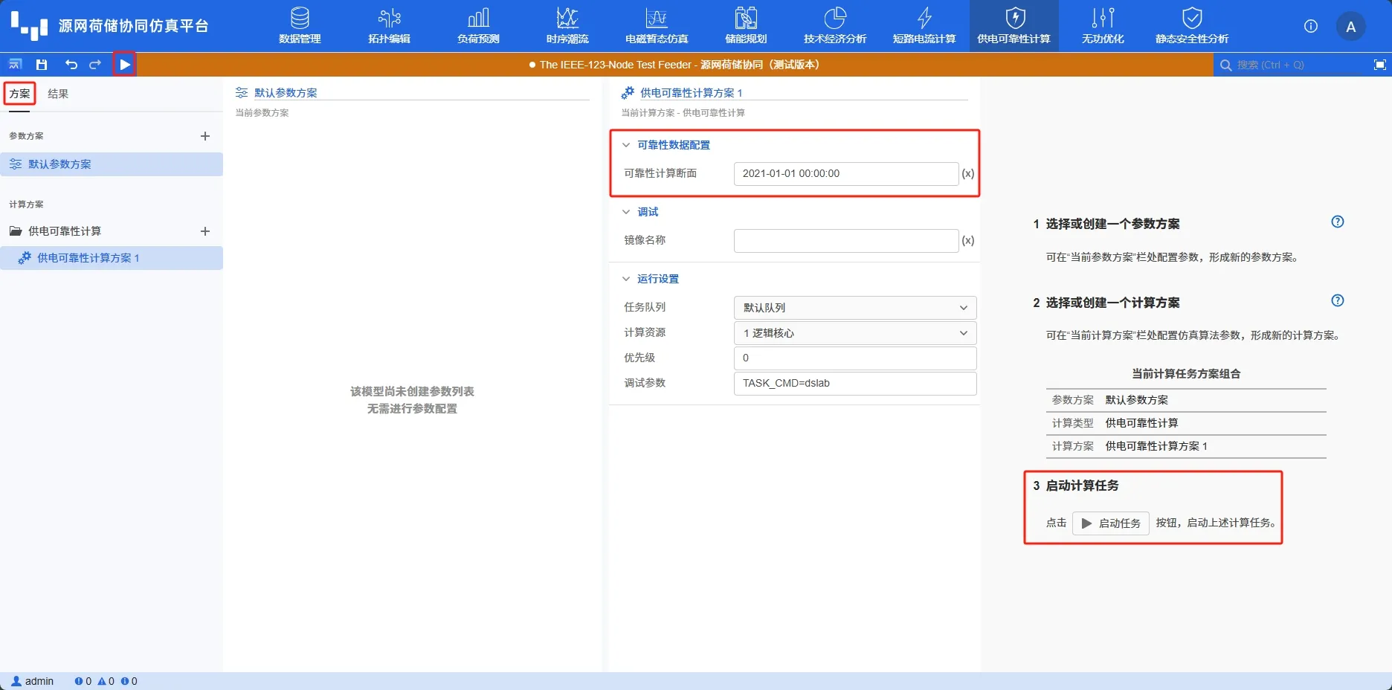Click the 计算方案 row in task summary
This screenshot has width=1392, height=690.
[1186, 446]
